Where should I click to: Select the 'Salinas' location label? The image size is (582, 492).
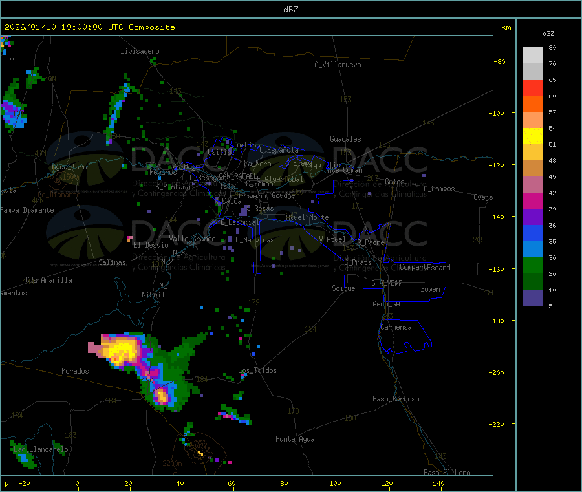112,262
